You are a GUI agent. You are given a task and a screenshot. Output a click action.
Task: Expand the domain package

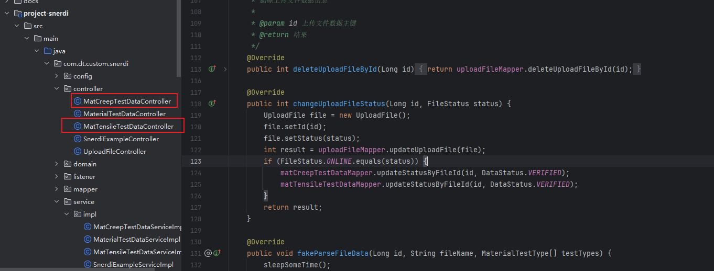click(x=57, y=164)
